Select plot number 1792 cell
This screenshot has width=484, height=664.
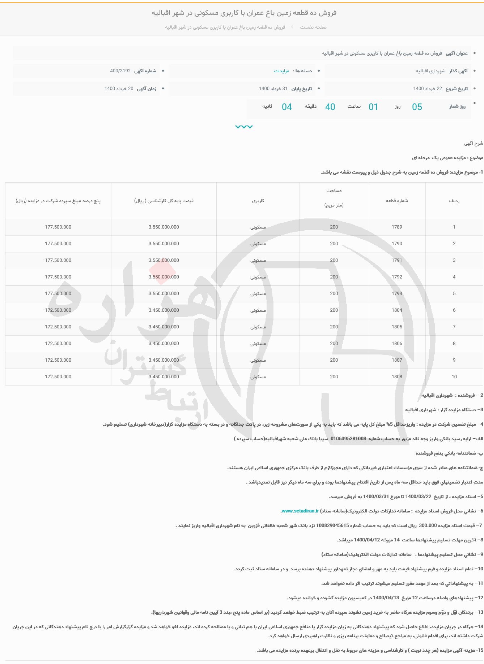pos(397,277)
